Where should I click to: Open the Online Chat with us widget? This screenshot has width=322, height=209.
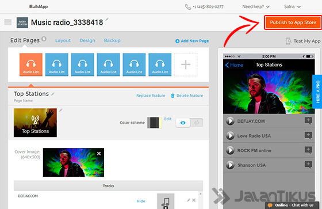pyautogui.click(x=292, y=206)
